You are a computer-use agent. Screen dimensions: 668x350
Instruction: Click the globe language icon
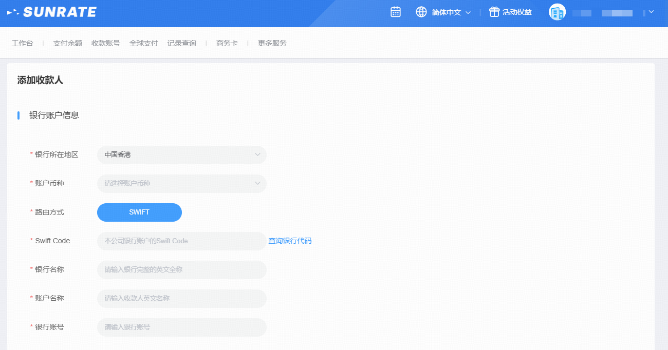pyautogui.click(x=421, y=12)
